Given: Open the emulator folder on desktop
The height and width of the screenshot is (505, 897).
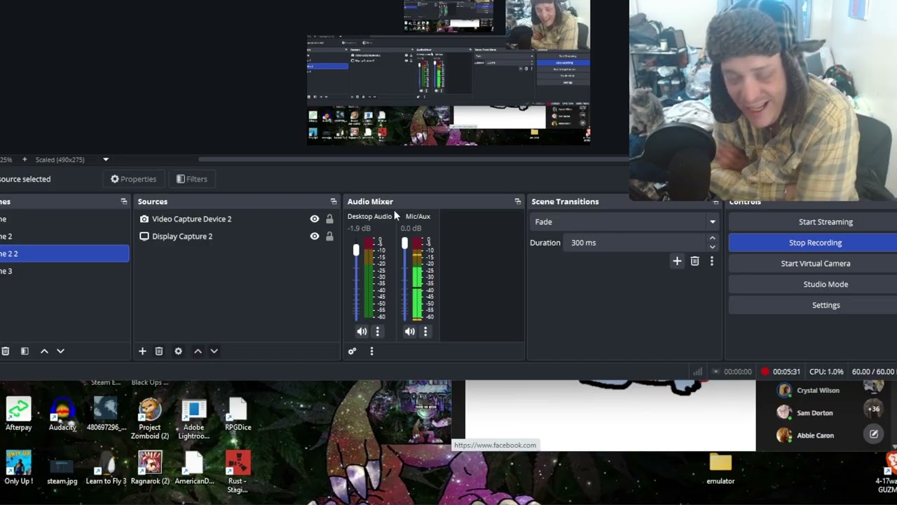Looking at the screenshot, I should (720, 469).
